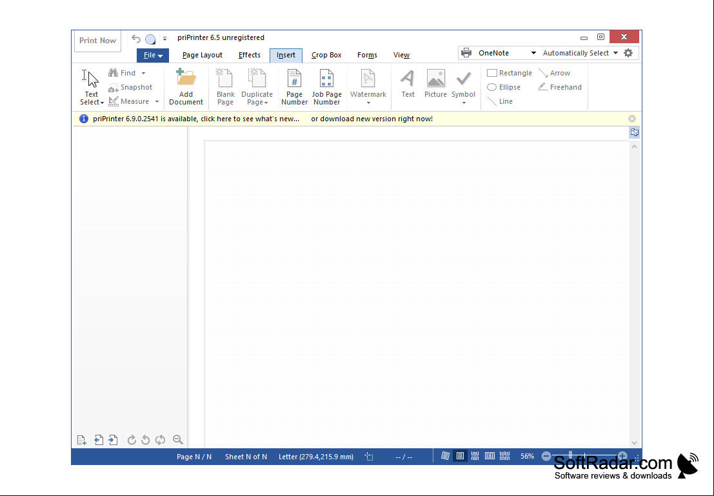Click the page-right blue arrow icon
Viewport: 714px width, 496px height.
click(x=113, y=439)
